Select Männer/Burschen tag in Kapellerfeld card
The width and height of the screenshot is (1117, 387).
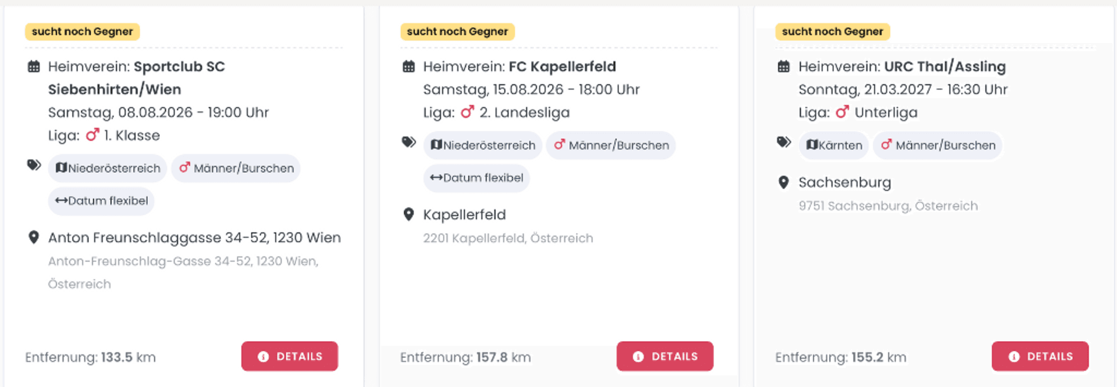coord(611,145)
